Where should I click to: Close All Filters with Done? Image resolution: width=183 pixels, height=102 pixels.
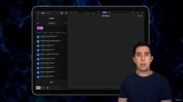pos(140,16)
